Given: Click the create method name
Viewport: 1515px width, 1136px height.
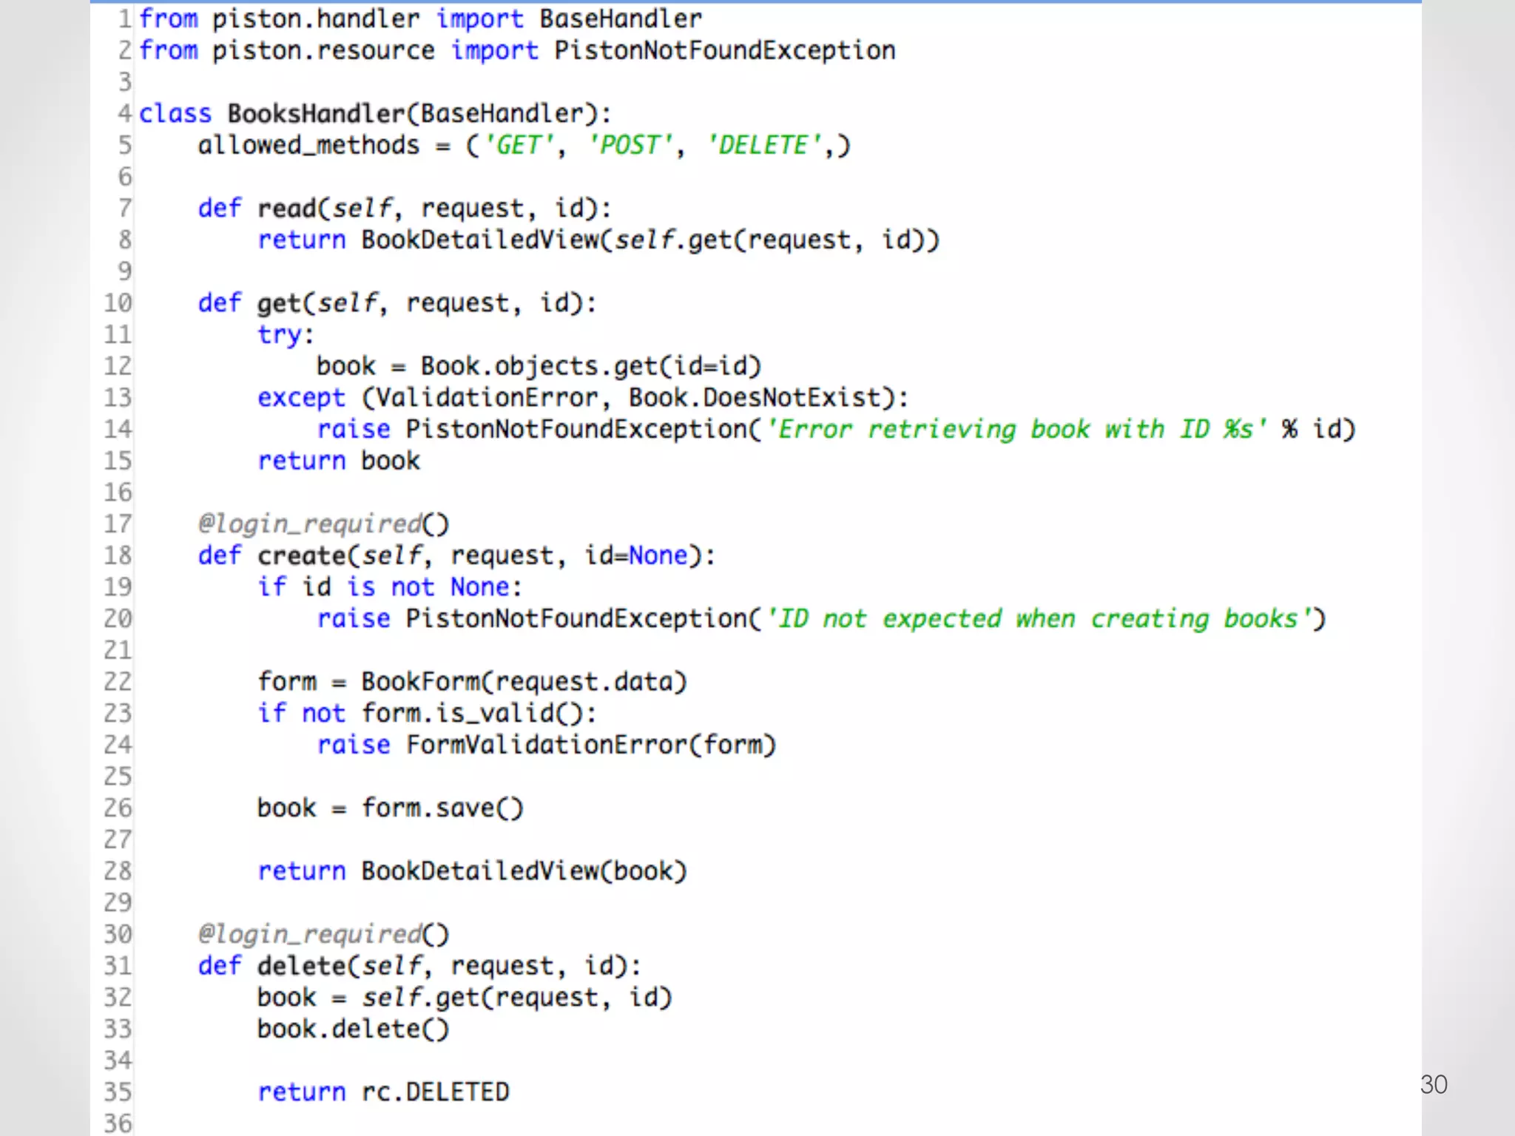Looking at the screenshot, I should pyautogui.click(x=301, y=556).
